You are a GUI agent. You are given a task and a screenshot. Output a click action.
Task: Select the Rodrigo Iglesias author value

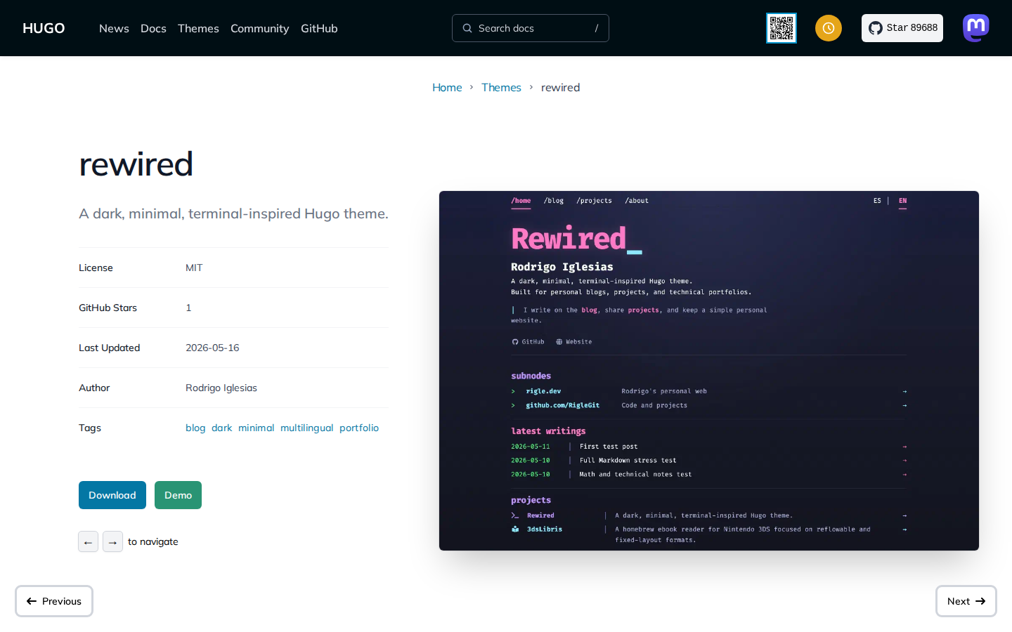tap(221, 388)
